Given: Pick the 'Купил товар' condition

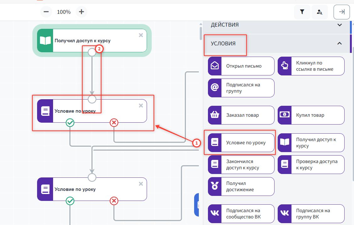Looking at the screenshot, I should [311, 115].
